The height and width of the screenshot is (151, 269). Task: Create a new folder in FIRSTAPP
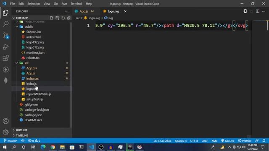point(57,18)
